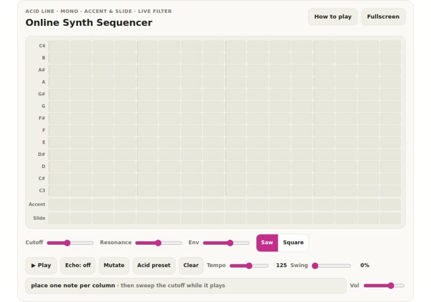Click the Slide row label
Image resolution: width=431 pixels, height=302 pixels.
39,218
